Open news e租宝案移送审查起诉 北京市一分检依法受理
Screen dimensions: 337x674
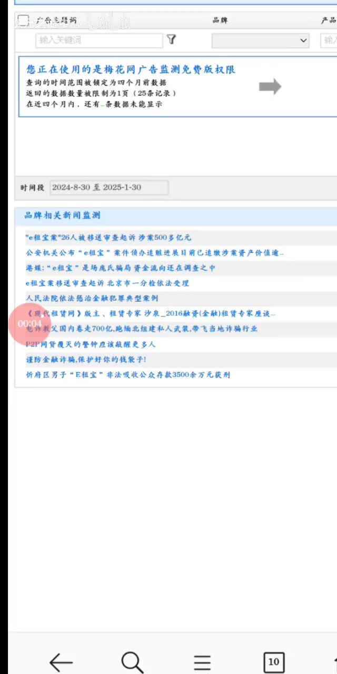click(x=107, y=283)
